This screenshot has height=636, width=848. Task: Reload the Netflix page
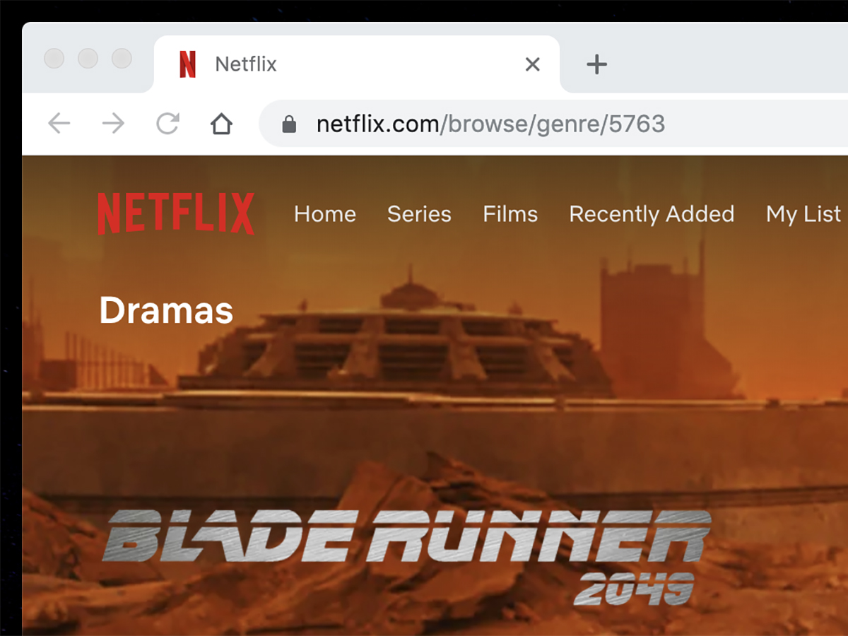[x=167, y=124]
